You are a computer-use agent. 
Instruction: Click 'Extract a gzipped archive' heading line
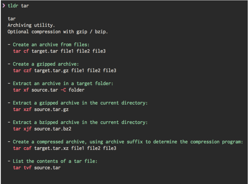coord(80,103)
